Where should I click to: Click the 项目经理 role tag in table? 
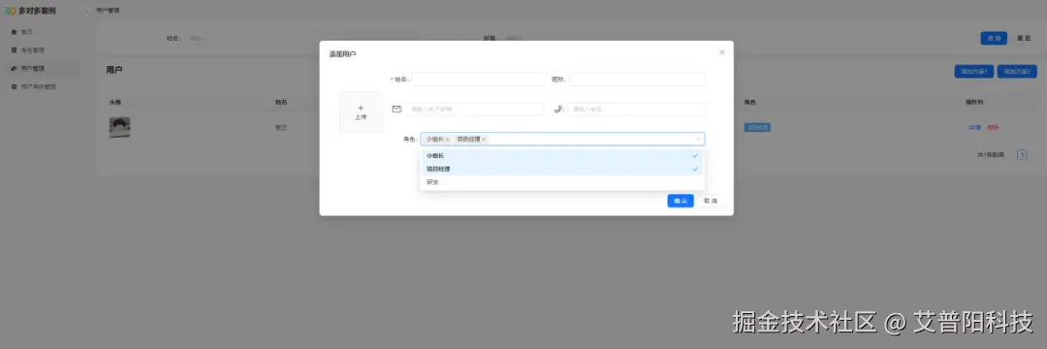coord(757,127)
